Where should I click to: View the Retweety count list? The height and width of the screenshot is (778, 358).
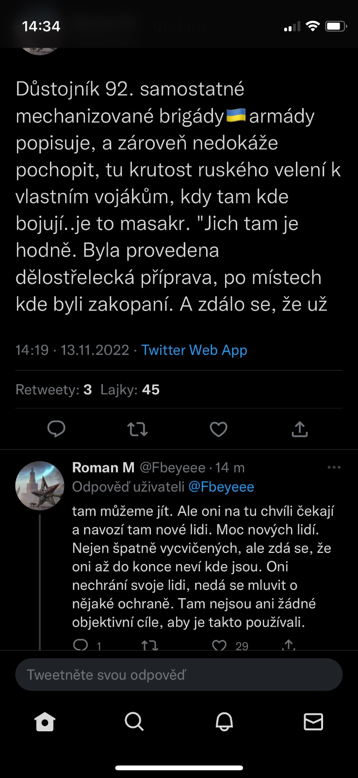53,389
